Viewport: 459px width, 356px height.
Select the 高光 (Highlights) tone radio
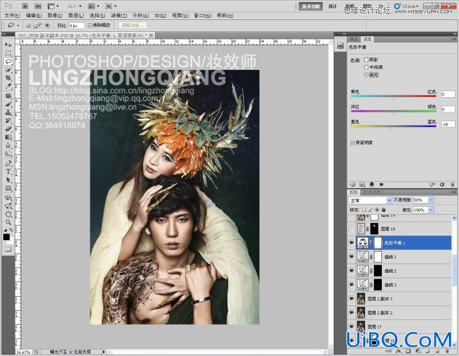coord(366,75)
